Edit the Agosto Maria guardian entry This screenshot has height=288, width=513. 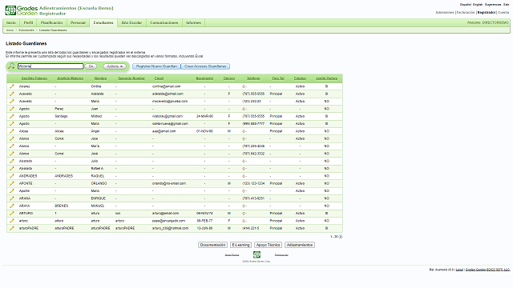click(x=12, y=124)
